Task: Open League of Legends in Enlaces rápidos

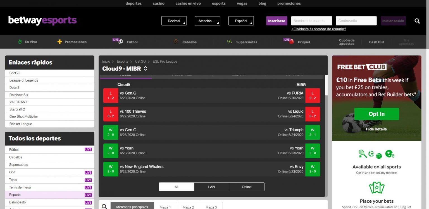Action: [50, 80]
